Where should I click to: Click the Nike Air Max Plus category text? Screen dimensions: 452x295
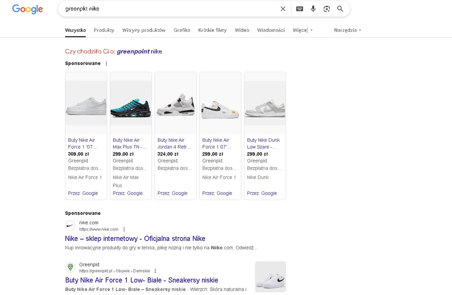(x=126, y=181)
